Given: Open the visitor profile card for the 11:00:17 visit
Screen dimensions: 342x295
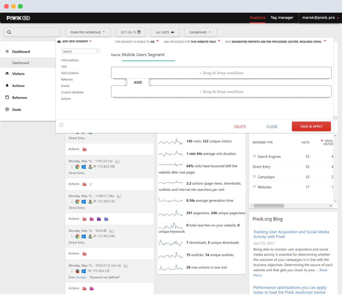Looking at the screenshot, I should point(119,196).
